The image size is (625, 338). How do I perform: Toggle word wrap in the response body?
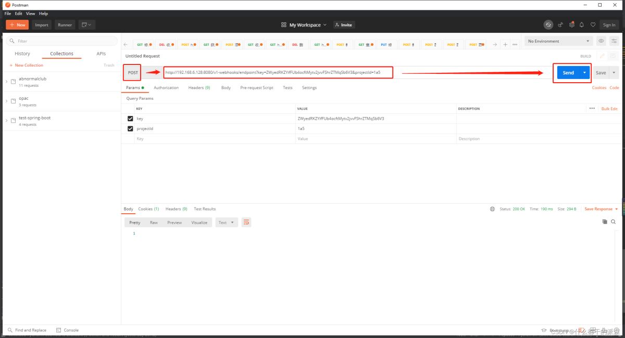pyautogui.click(x=246, y=223)
